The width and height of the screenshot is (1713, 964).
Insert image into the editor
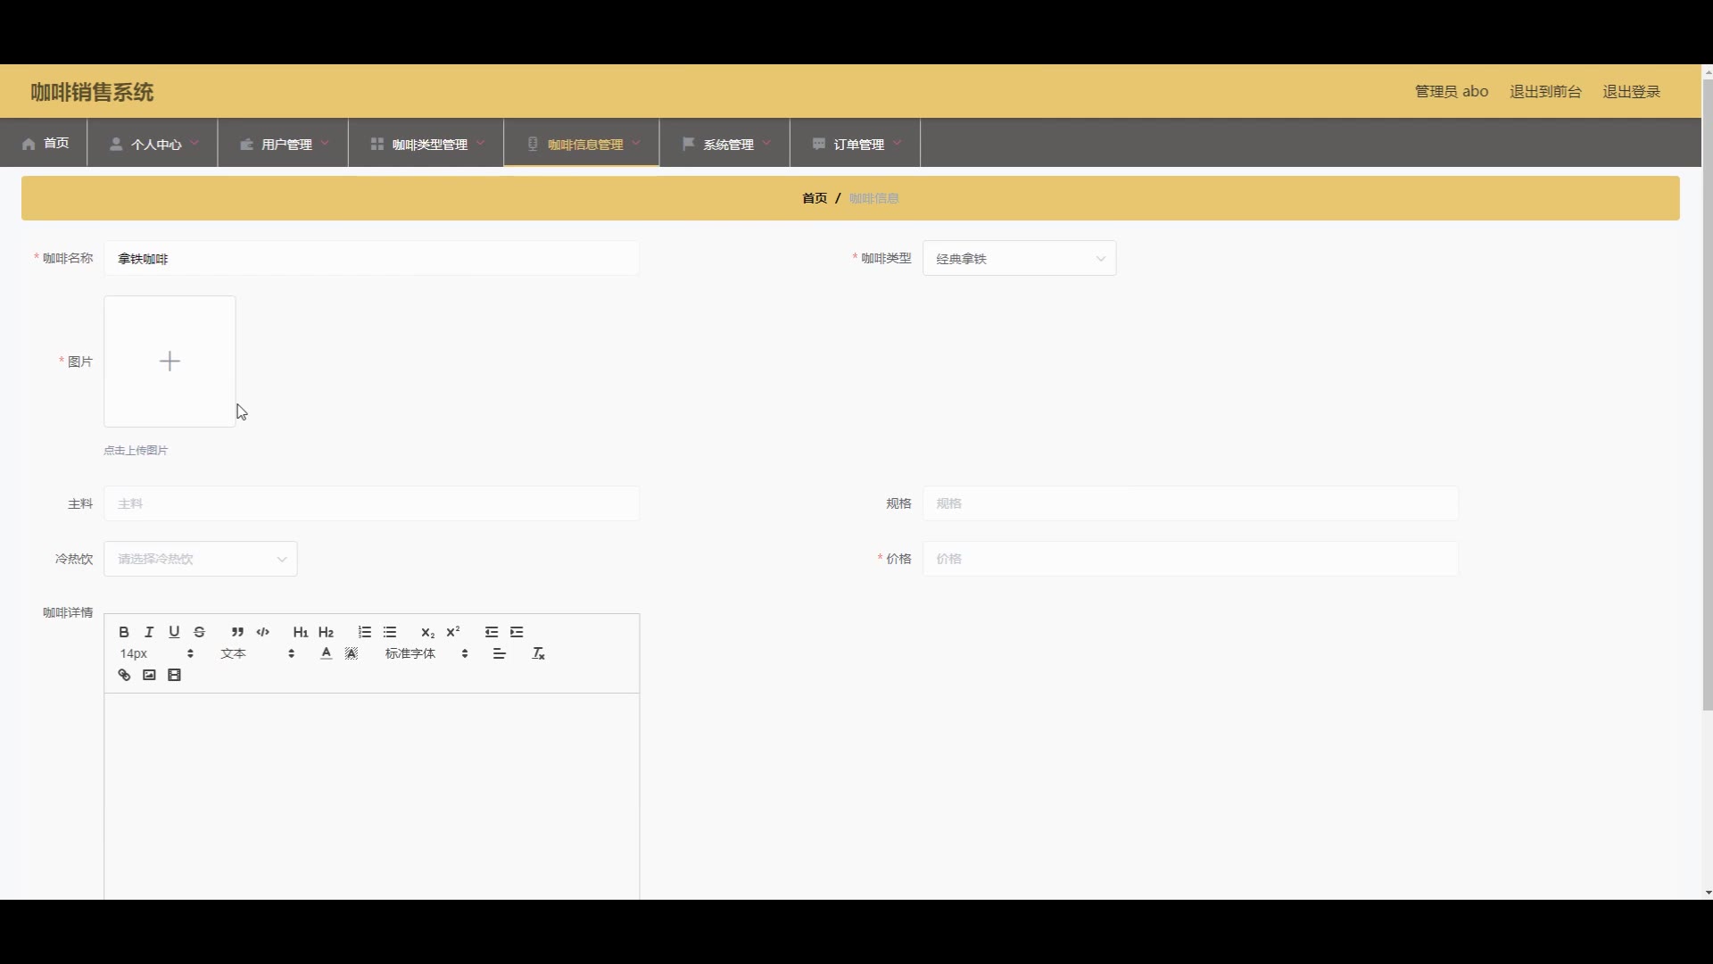coord(149,676)
